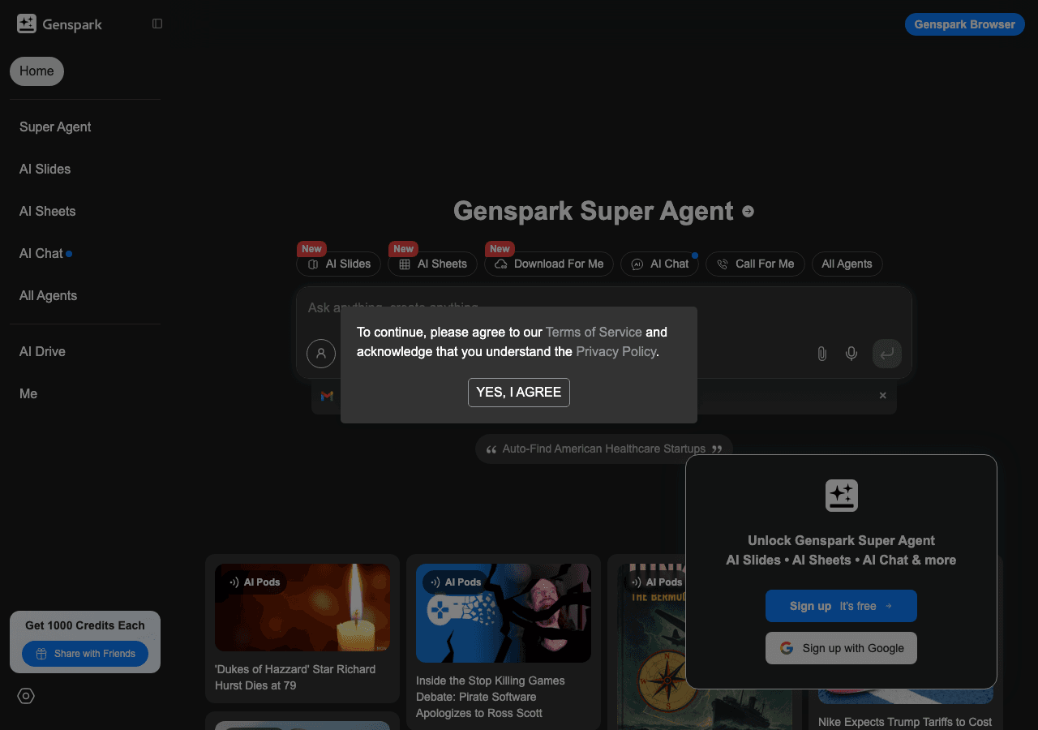Open AI Drive in sidebar

(42, 351)
